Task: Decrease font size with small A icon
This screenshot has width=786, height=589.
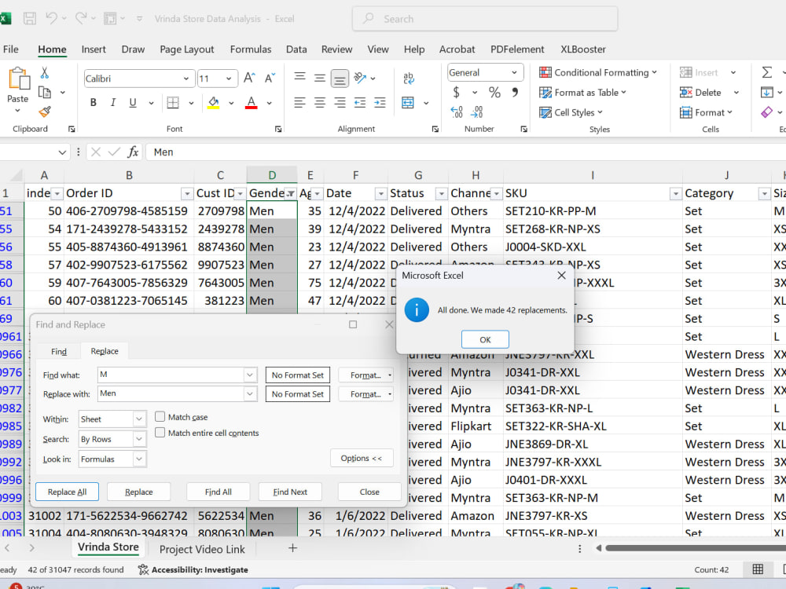Action: (270, 78)
